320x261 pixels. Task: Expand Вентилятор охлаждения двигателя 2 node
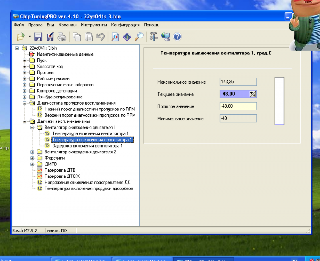[32, 152]
